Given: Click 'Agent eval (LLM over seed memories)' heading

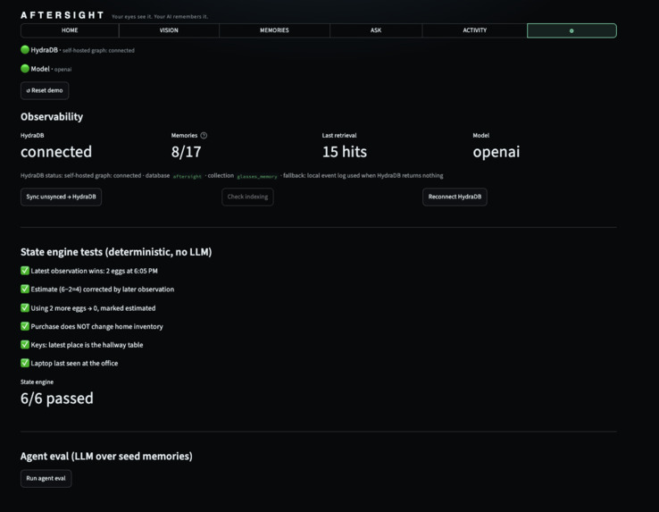Looking at the screenshot, I should tap(106, 457).
